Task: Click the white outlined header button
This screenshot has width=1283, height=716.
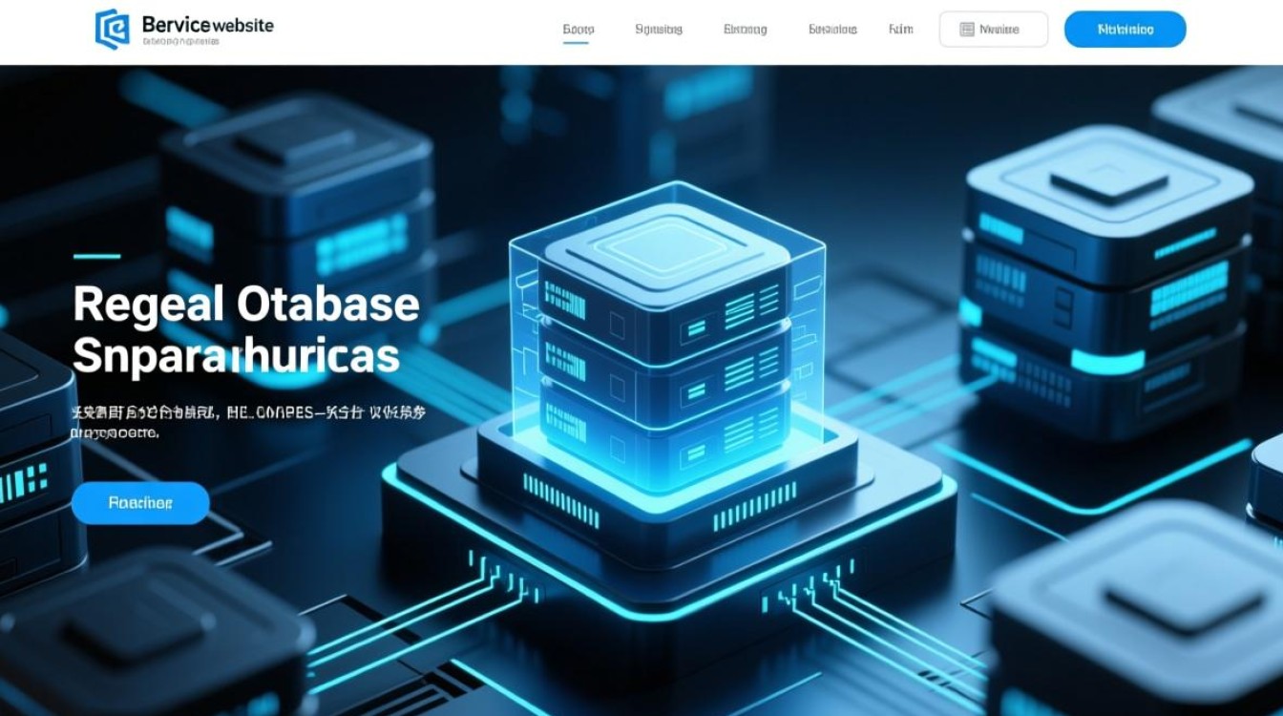Action: point(993,30)
